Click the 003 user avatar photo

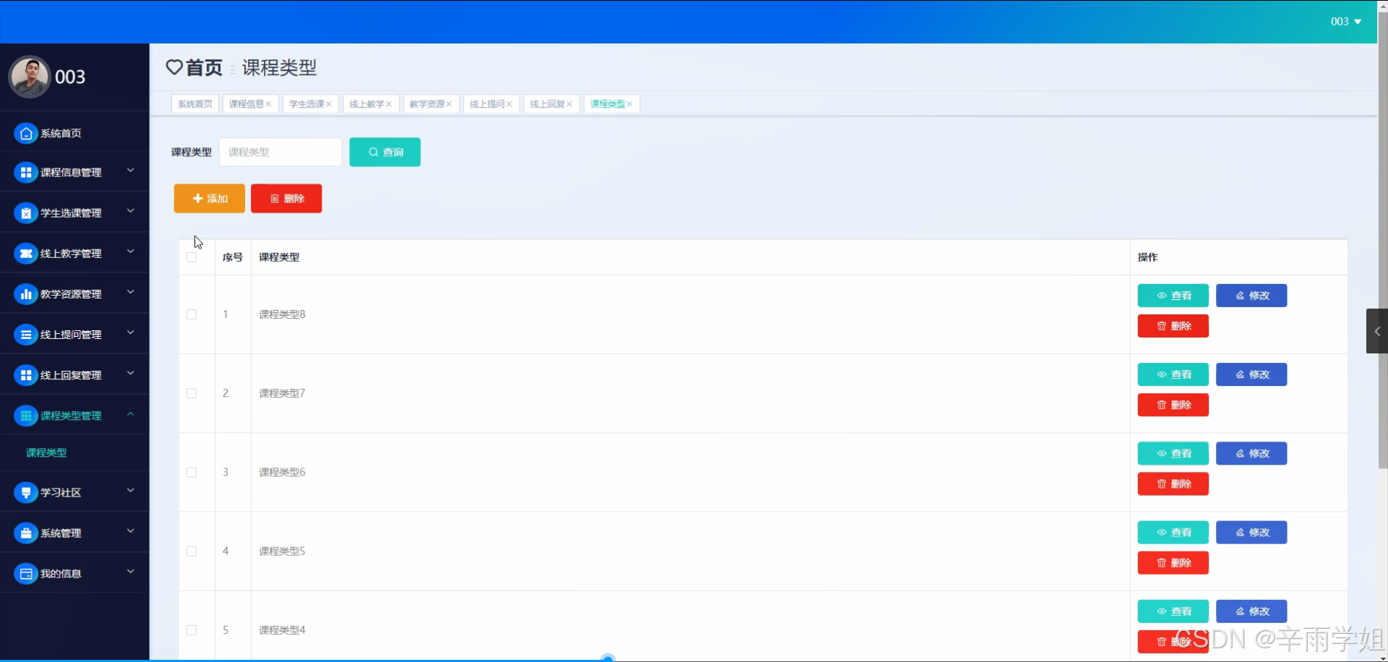point(29,77)
